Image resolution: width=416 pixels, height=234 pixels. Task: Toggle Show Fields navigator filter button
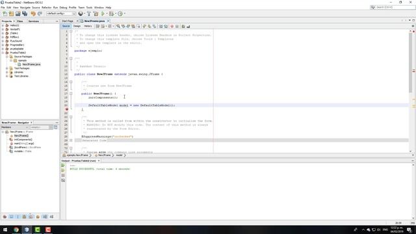point(11,216)
